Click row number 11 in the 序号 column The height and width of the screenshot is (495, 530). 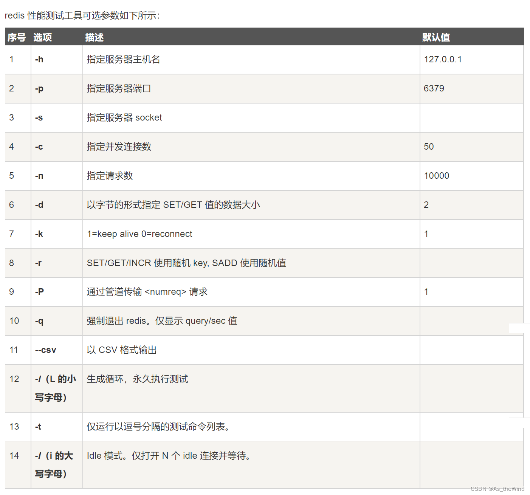tap(14, 350)
